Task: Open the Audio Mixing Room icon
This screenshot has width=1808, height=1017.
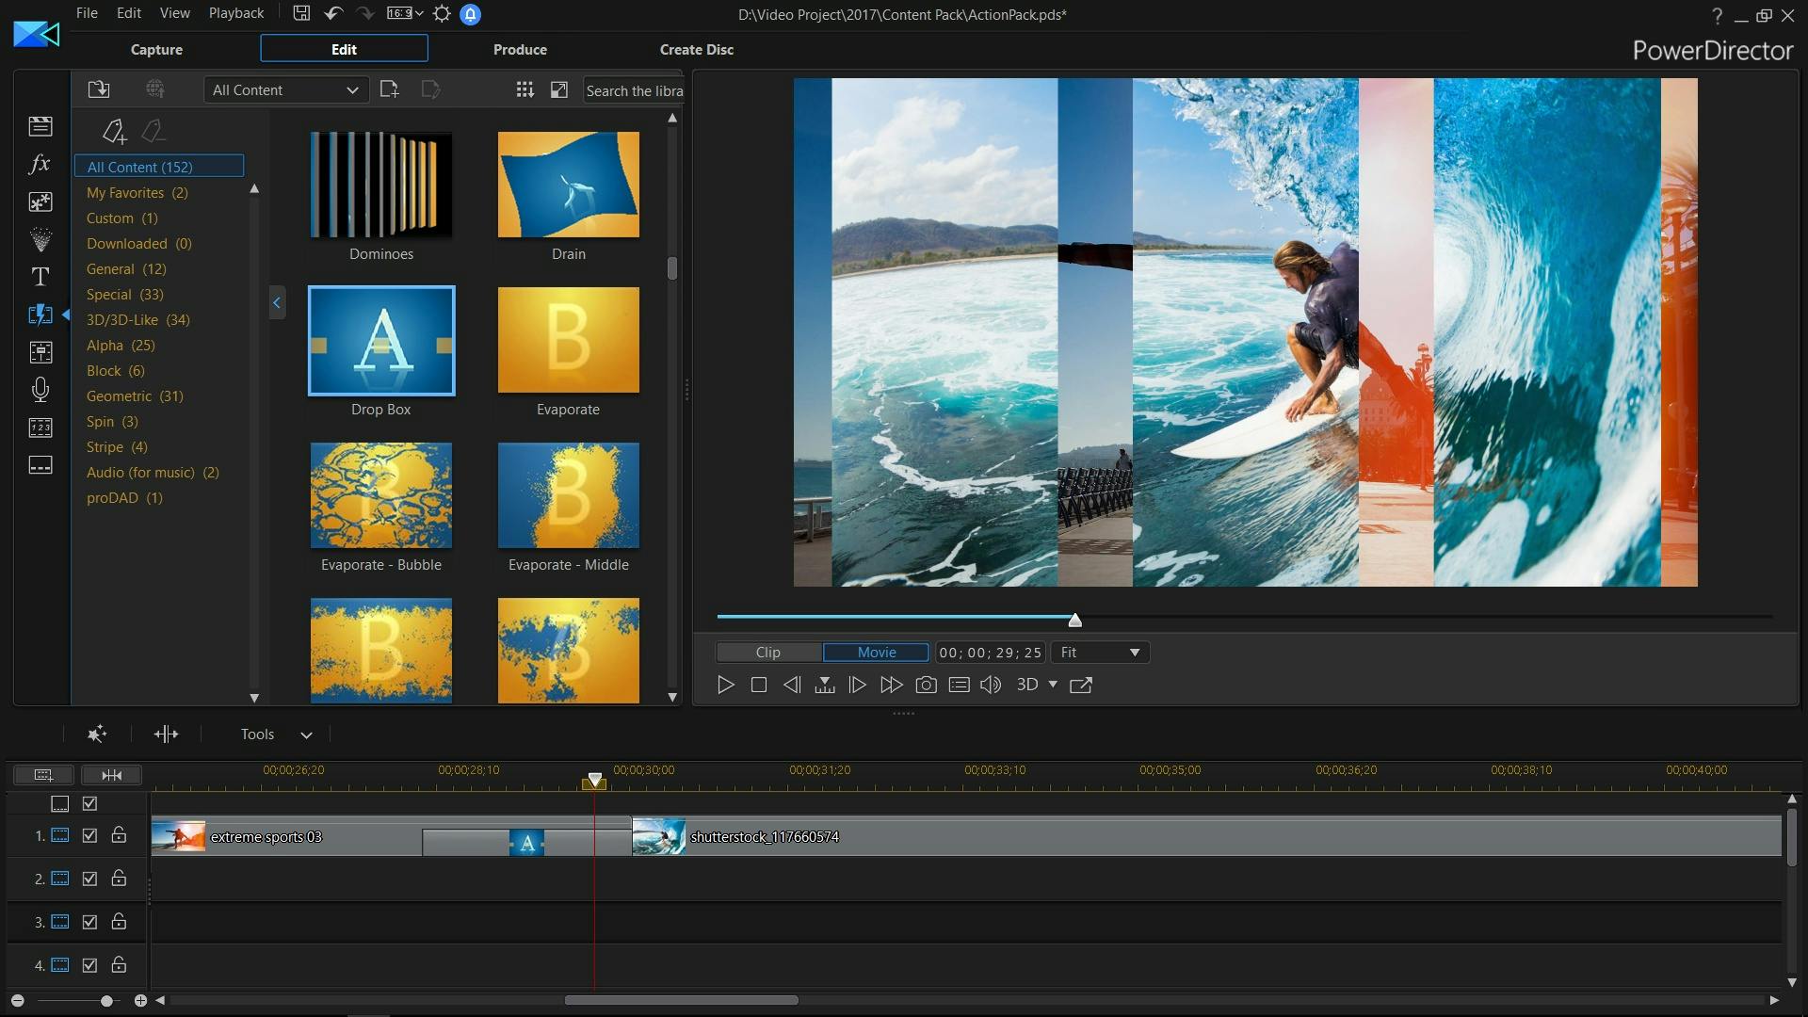Action: [x=40, y=352]
